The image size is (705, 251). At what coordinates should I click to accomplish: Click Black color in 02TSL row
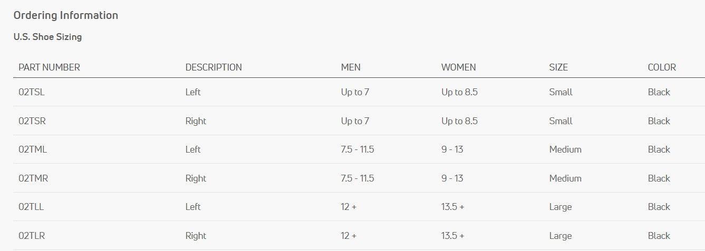coord(659,92)
